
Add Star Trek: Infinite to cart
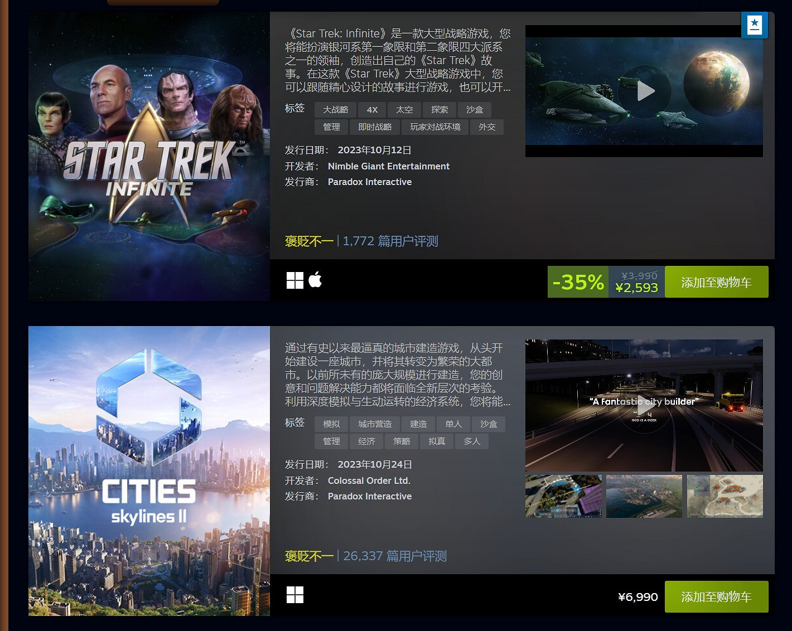coord(716,282)
